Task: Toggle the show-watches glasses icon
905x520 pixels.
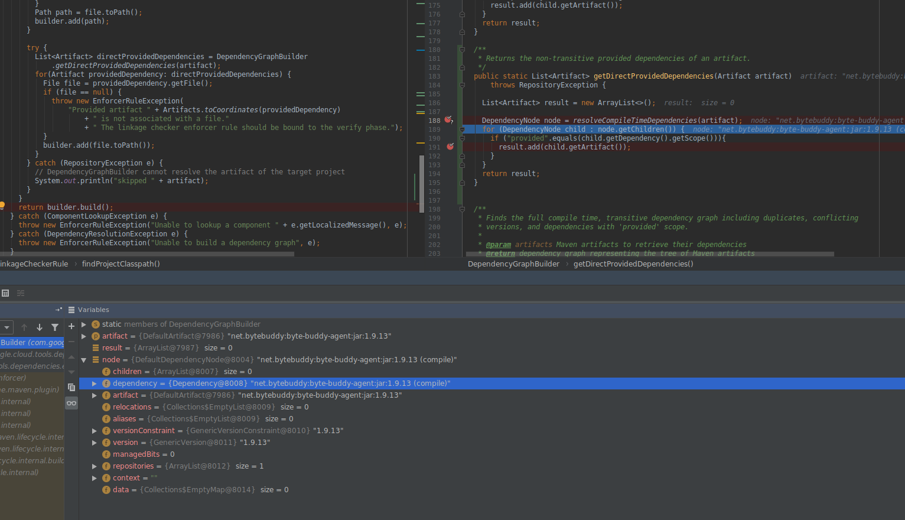Action: (71, 403)
